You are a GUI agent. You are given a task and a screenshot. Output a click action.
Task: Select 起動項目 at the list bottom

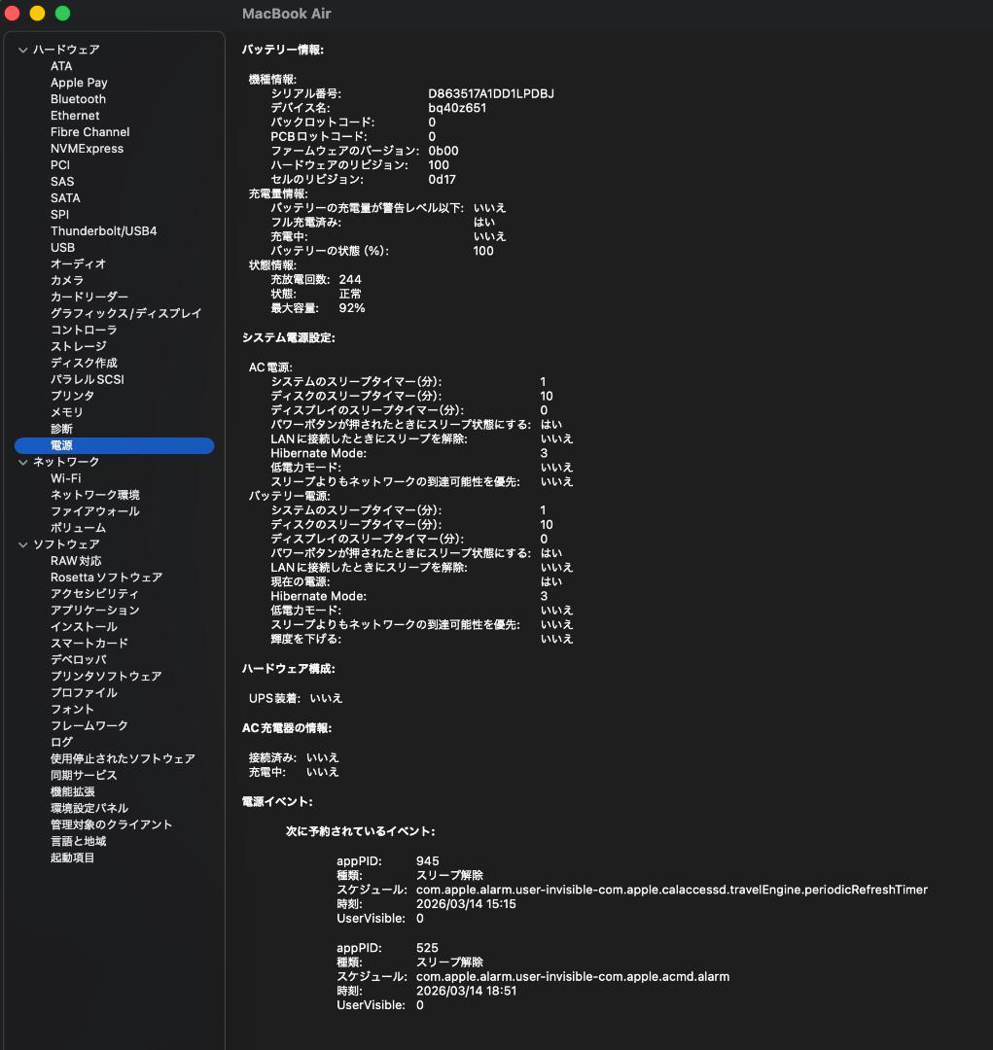point(72,858)
